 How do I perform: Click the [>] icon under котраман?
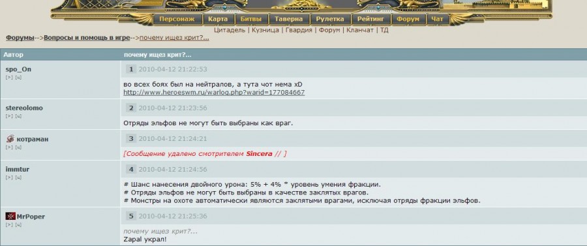(9, 147)
